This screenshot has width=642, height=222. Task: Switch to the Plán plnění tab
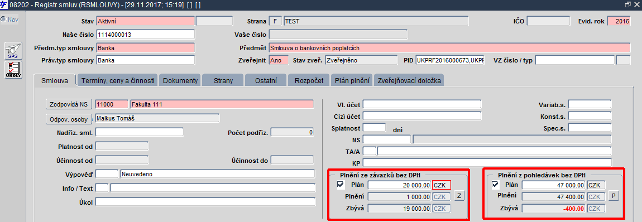click(x=352, y=80)
